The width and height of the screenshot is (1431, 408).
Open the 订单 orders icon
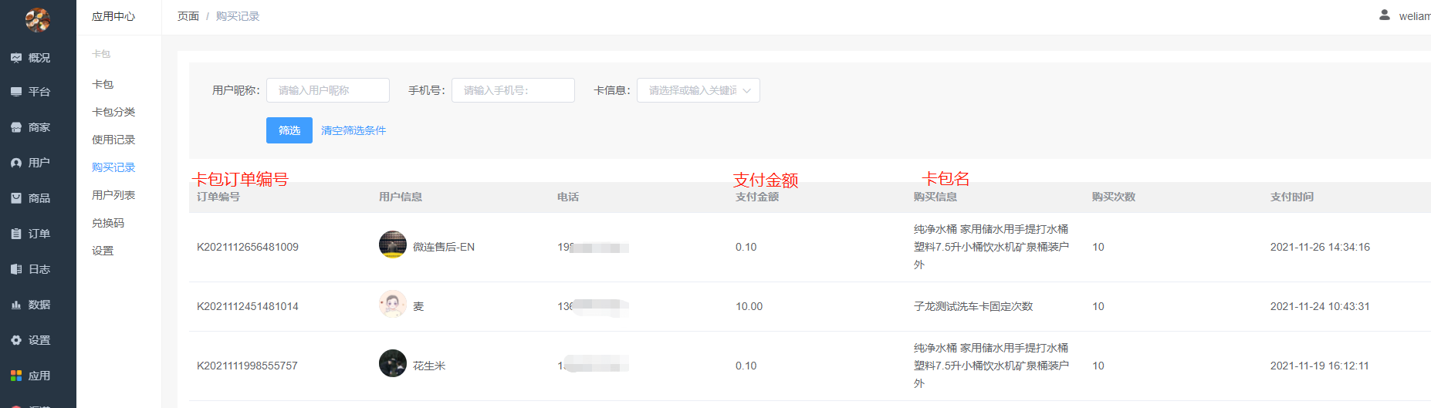pyautogui.click(x=16, y=234)
